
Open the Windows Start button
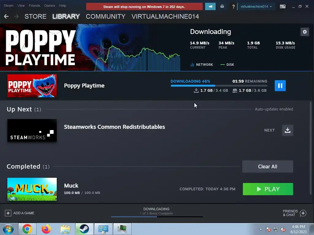[x=8, y=229]
